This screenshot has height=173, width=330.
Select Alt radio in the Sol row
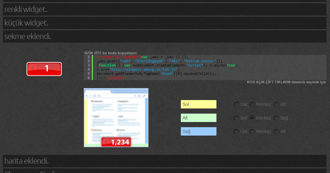click(x=277, y=105)
